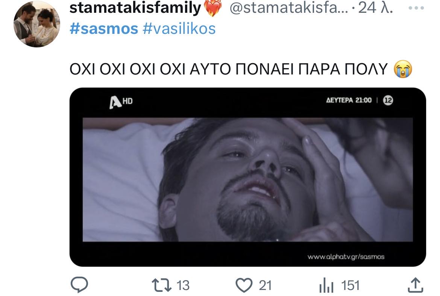
Task: Click the like count 21
Action: coord(265,285)
